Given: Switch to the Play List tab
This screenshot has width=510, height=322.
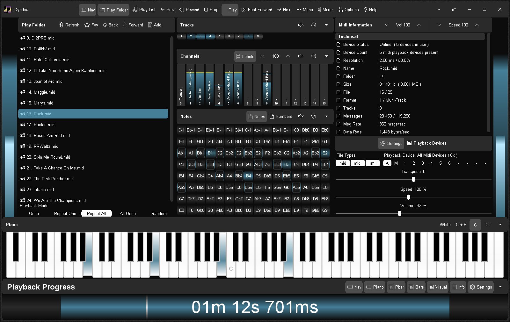Looking at the screenshot, I should point(144,10).
